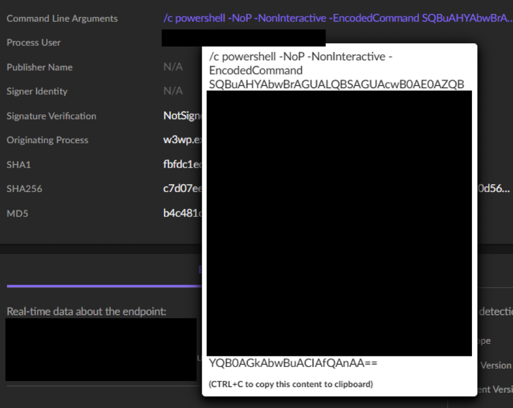Select the 'MD5' label
This screenshot has width=513, height=408.
pos(18,213)
